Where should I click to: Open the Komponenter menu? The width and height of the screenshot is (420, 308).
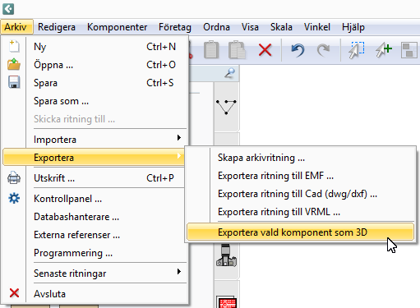point(117,27)
